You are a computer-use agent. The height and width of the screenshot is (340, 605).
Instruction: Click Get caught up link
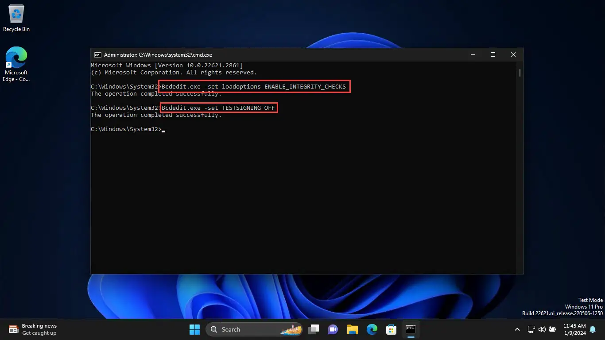coord(39,333)
